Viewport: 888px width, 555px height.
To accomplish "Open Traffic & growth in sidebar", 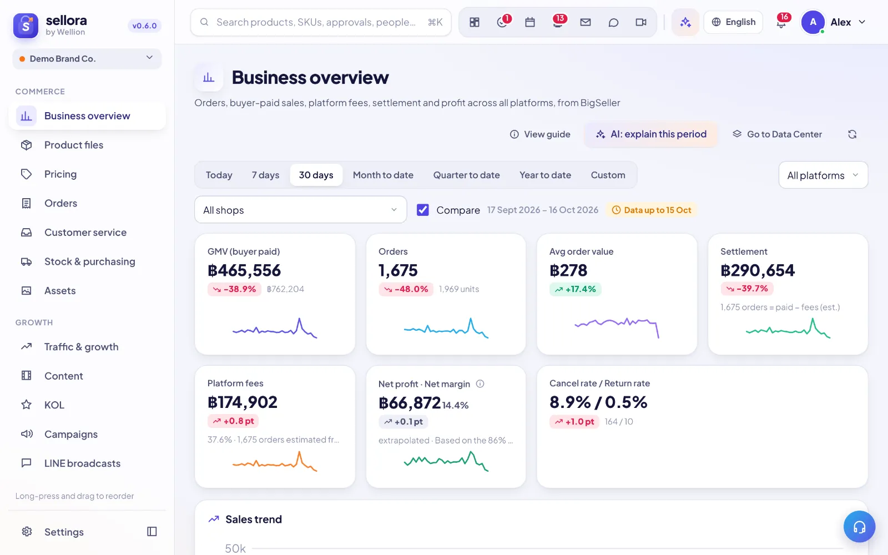I will (x=87, y=347).
